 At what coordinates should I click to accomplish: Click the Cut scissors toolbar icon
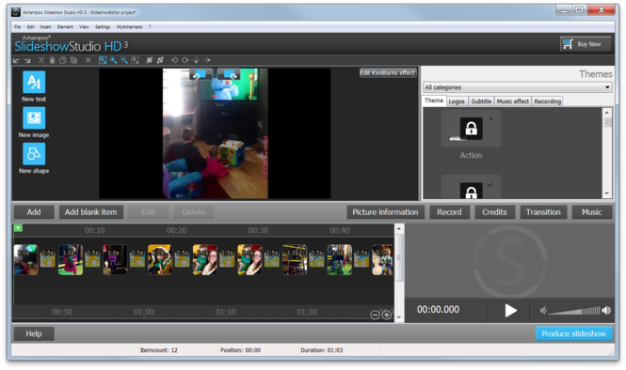point(41,60)
